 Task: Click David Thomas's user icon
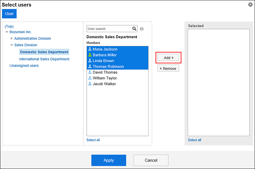point(90,72)
